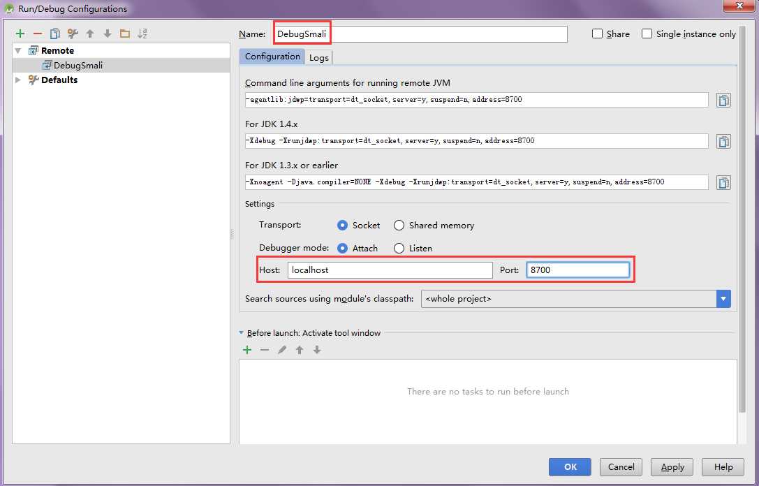This screenshot has width=759, height=486.
Task: Remove a before launch task
Action: coord(265,350)
